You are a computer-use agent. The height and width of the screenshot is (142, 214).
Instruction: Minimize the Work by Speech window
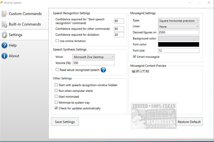190,3
